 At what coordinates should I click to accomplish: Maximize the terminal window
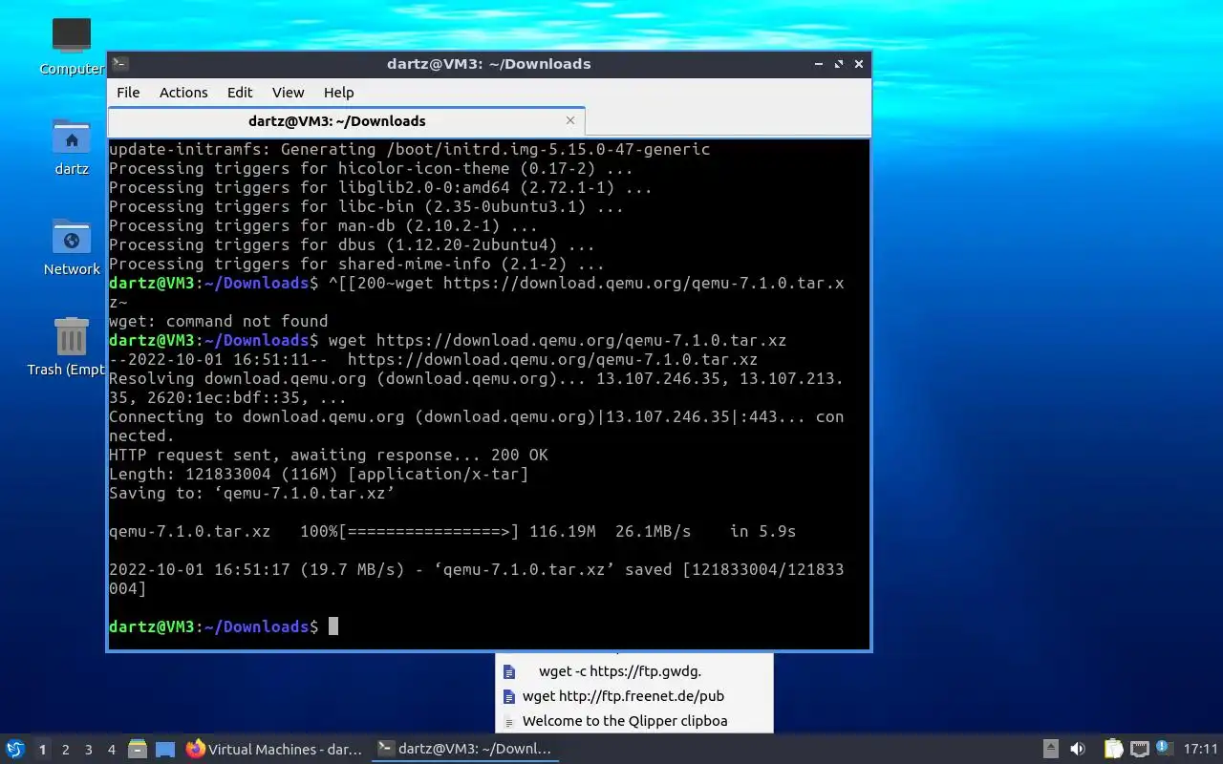point(839,64)
